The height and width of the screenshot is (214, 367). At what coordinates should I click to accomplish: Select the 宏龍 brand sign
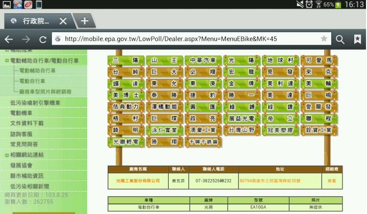[242, 72]
